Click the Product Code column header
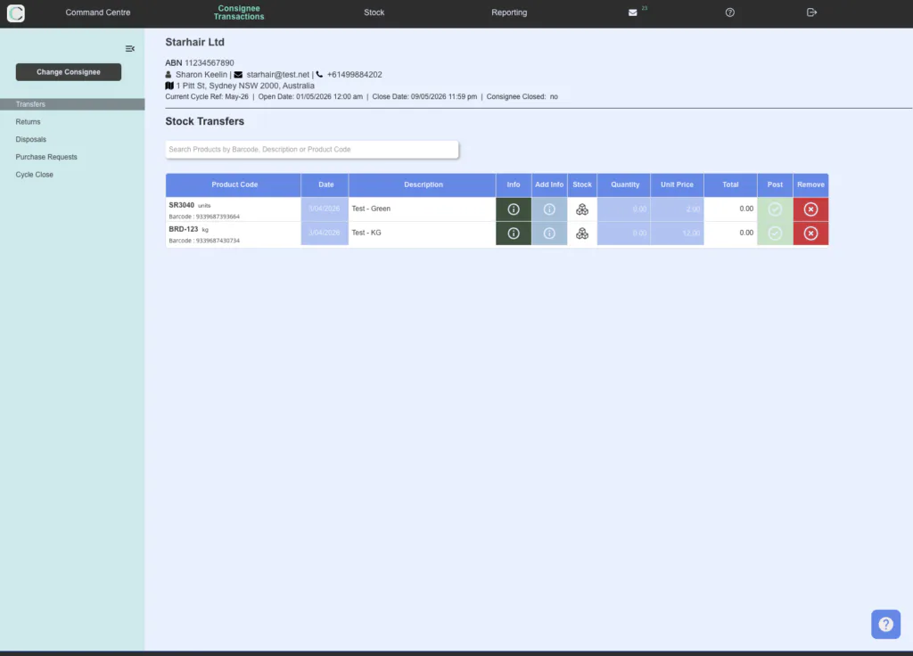This screenshot has height=656, width=913. pos(234,184)
